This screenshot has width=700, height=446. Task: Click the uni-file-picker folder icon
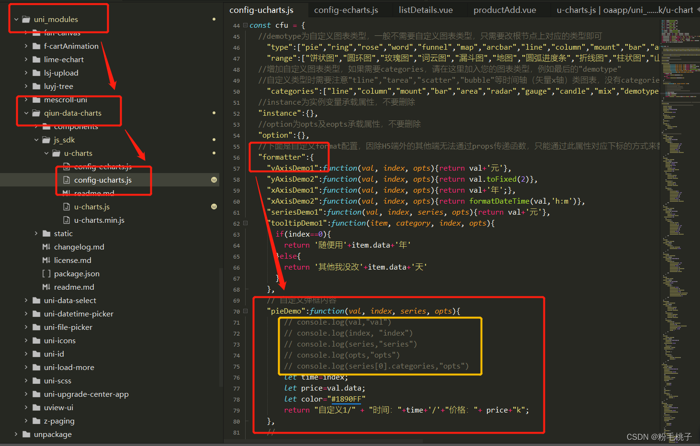(36, 327)
